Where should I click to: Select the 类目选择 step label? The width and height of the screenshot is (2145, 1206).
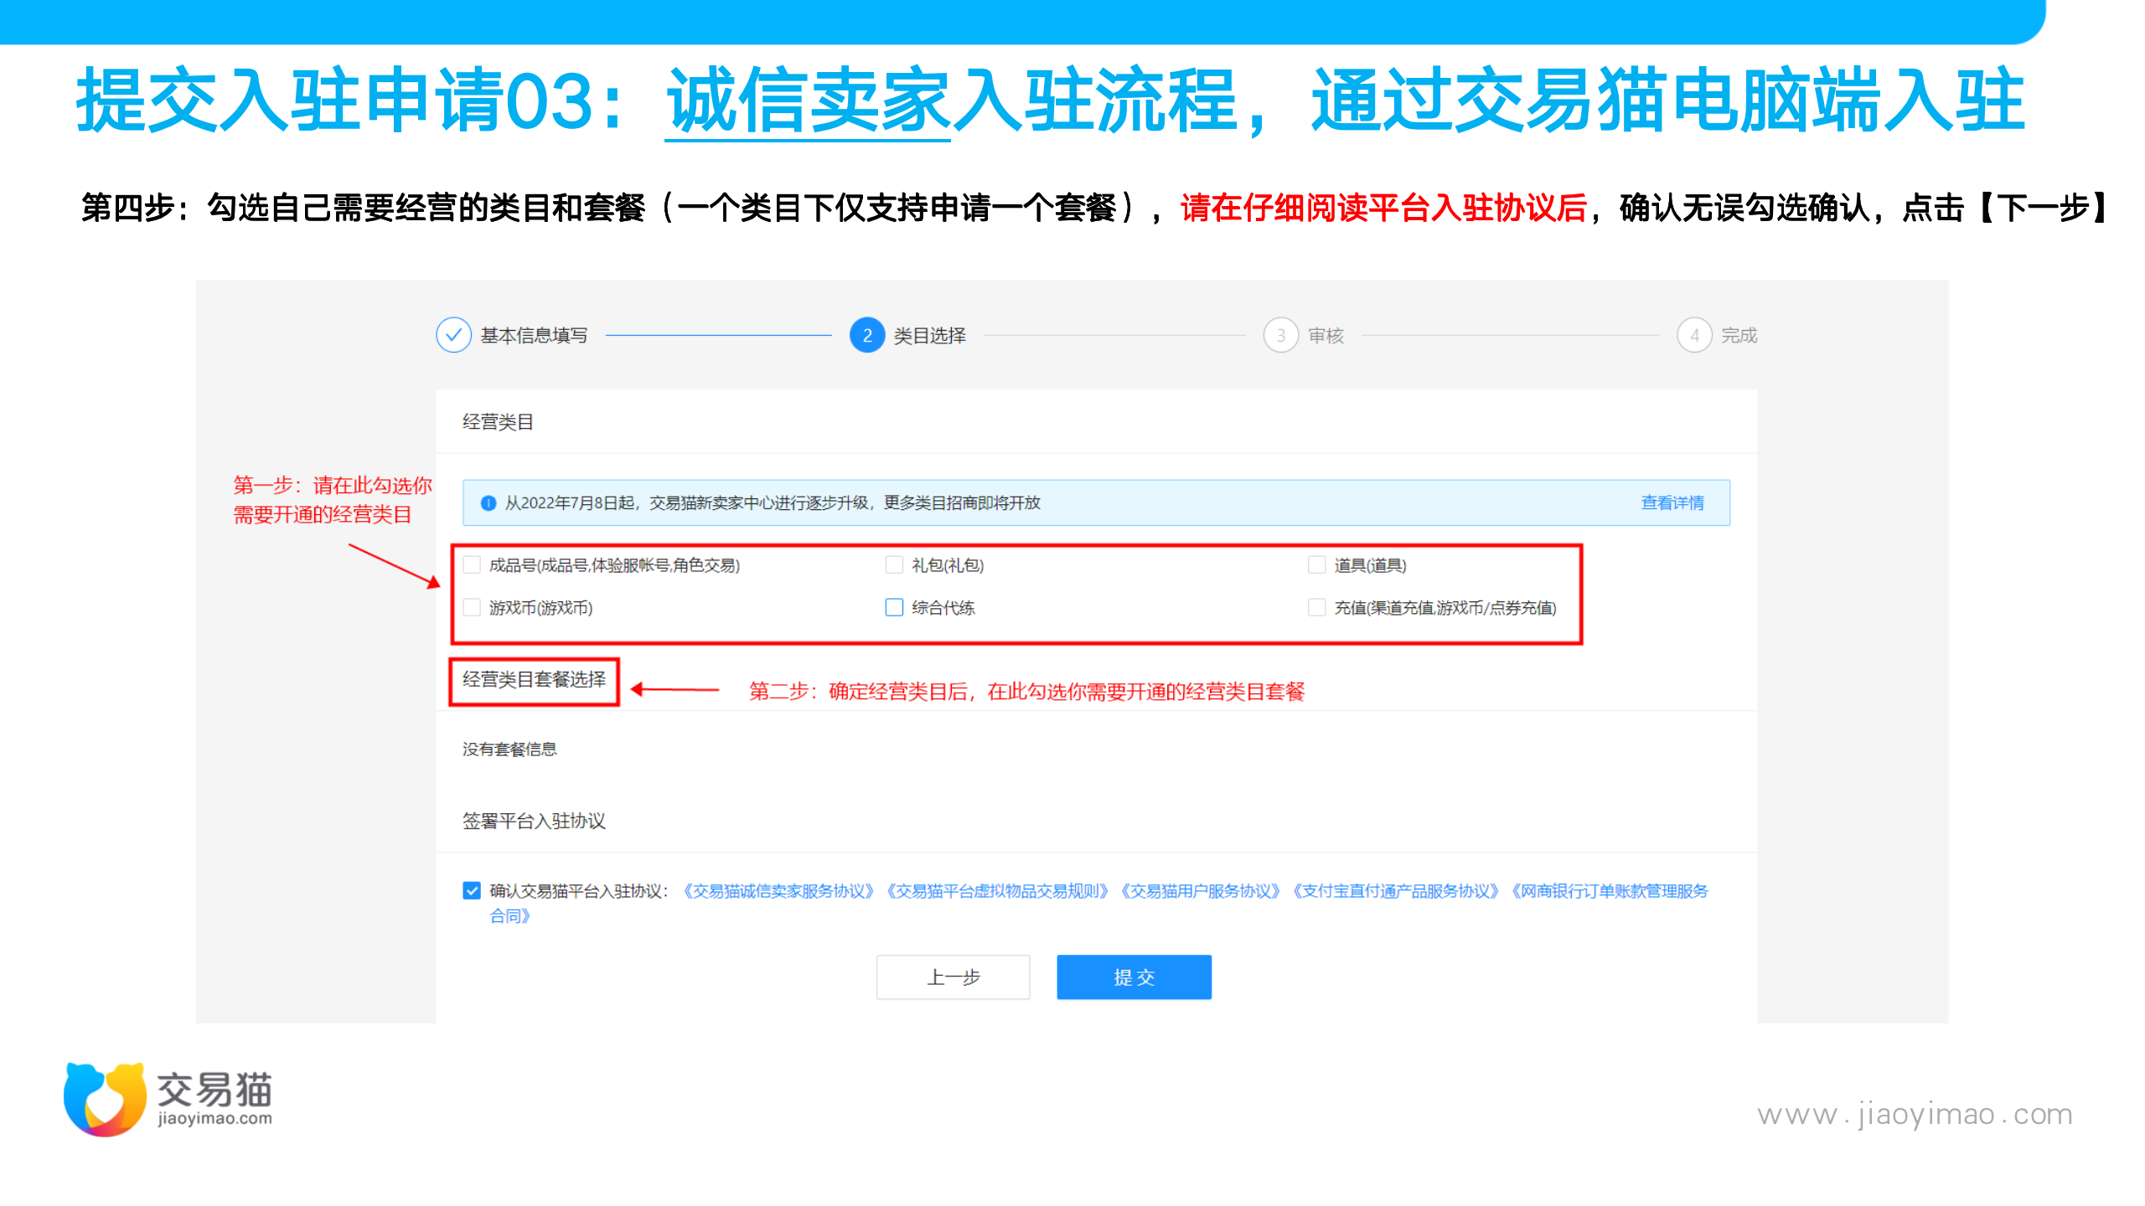click(929, 335)
